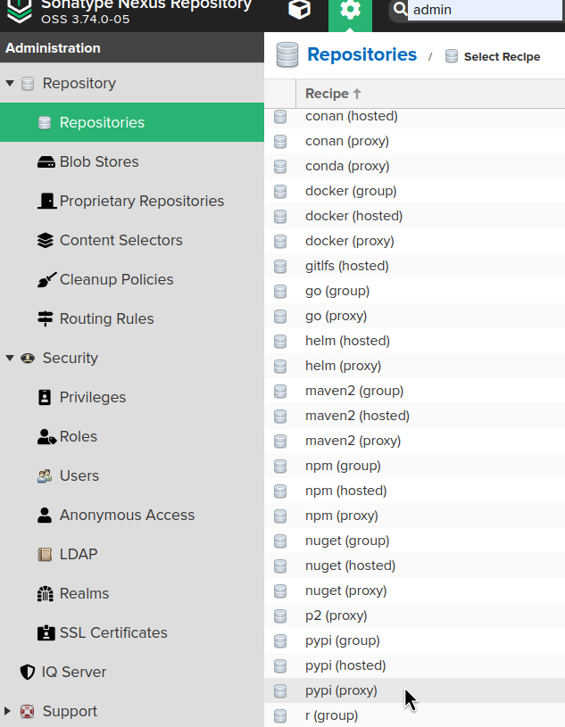Viewport: 565px width, 727px height.
Task: Open the Privileges page
Action: point(132,397)
